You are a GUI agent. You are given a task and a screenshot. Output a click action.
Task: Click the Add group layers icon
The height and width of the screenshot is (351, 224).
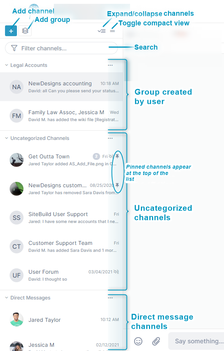tap(25, 31)
